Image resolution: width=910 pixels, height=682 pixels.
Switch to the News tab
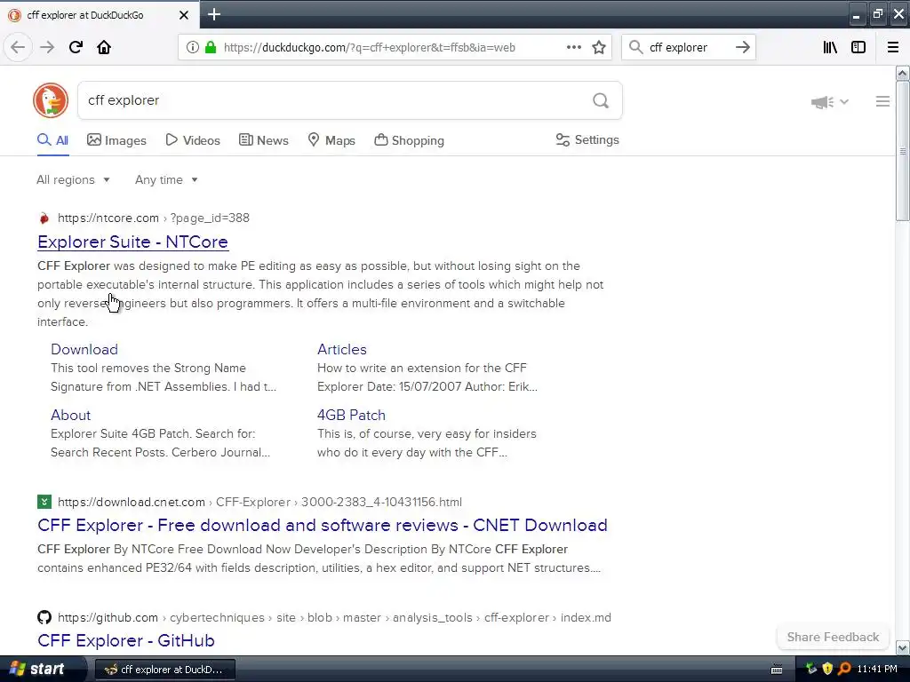point(263,140)
